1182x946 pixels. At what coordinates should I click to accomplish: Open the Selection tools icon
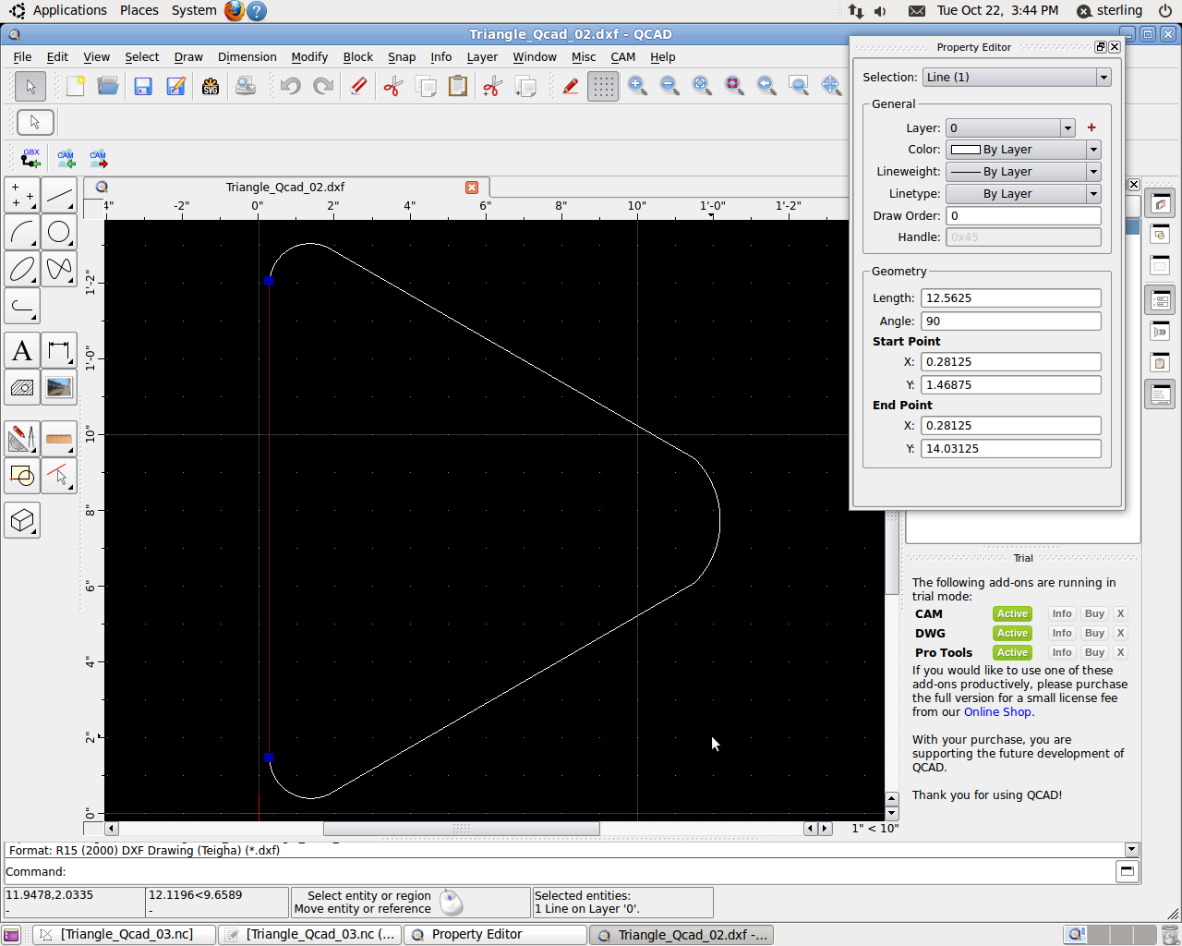(59, 476)
